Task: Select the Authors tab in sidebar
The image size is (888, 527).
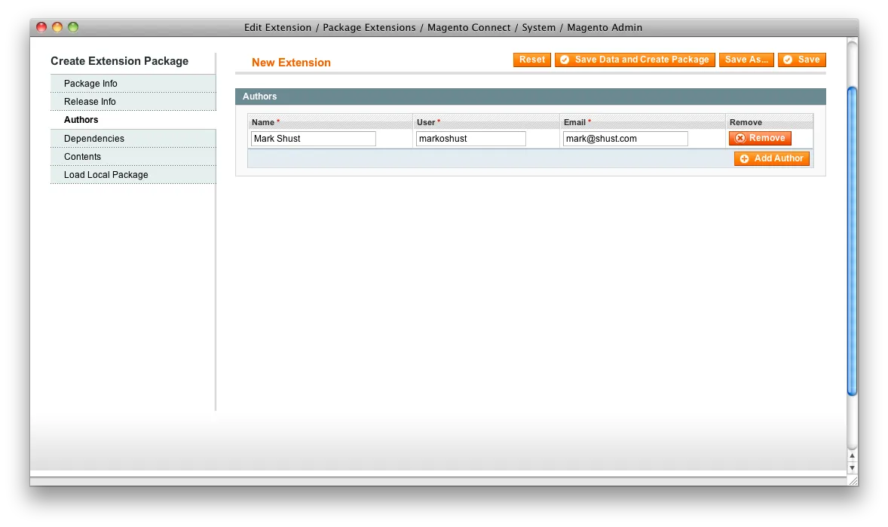Action: click(x=81, y=120)
